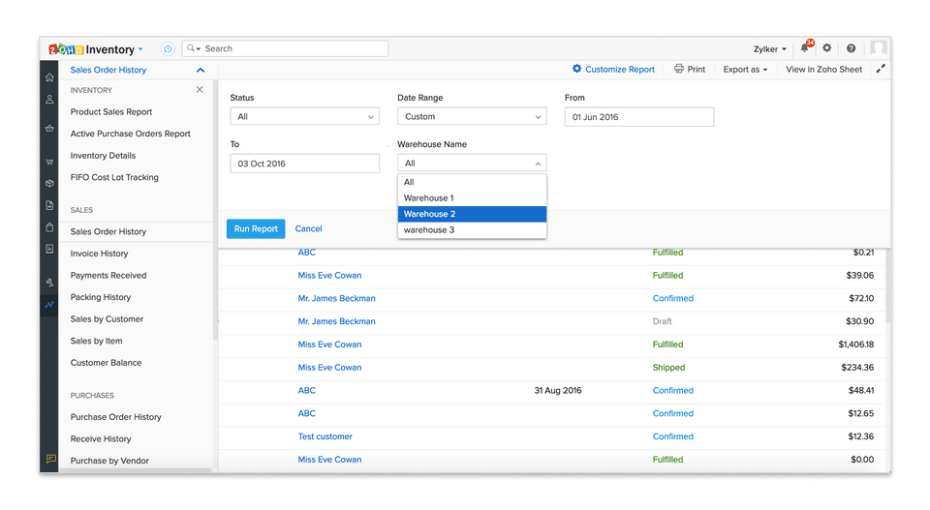
Task: Open the Items basket icon in sidebar
Action: pos(49,128)
